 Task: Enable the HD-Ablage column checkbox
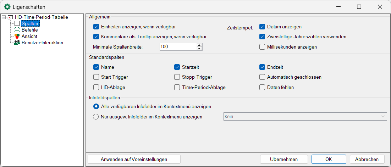(x=96, y=87)
